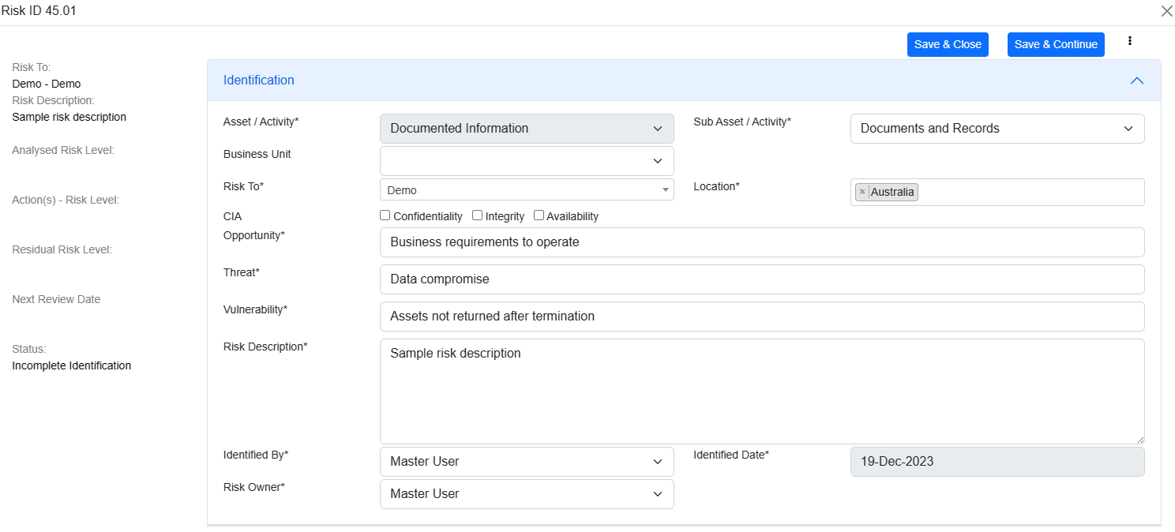Screen dimensions: 1175x532
Task: Check the Availability checkbox
Action: (539, 215)
